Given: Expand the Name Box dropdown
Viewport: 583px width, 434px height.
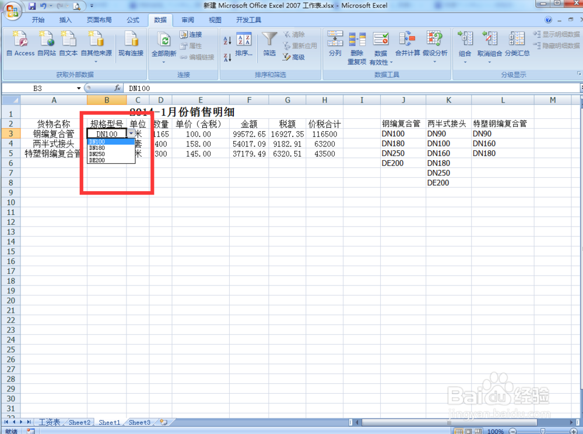Looking at the screenshot, I should coord(79,89).
